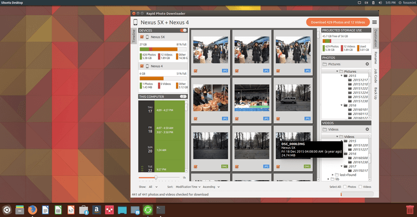This screenshot has height=217, width=417.
Task: Click the timeline duration slider handle
Action: click(x=156, y=178)
